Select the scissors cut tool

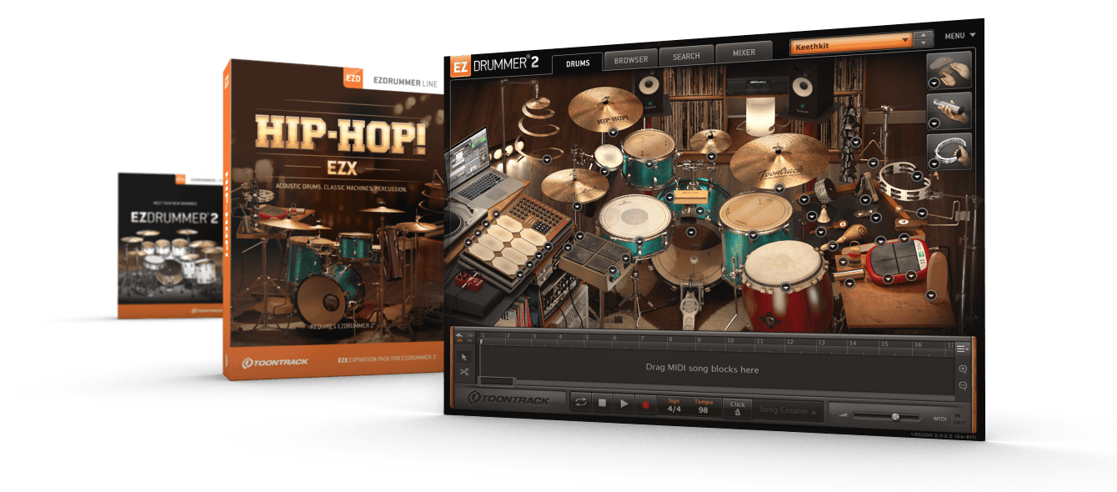pyautogui.click(x=465, y=372)
